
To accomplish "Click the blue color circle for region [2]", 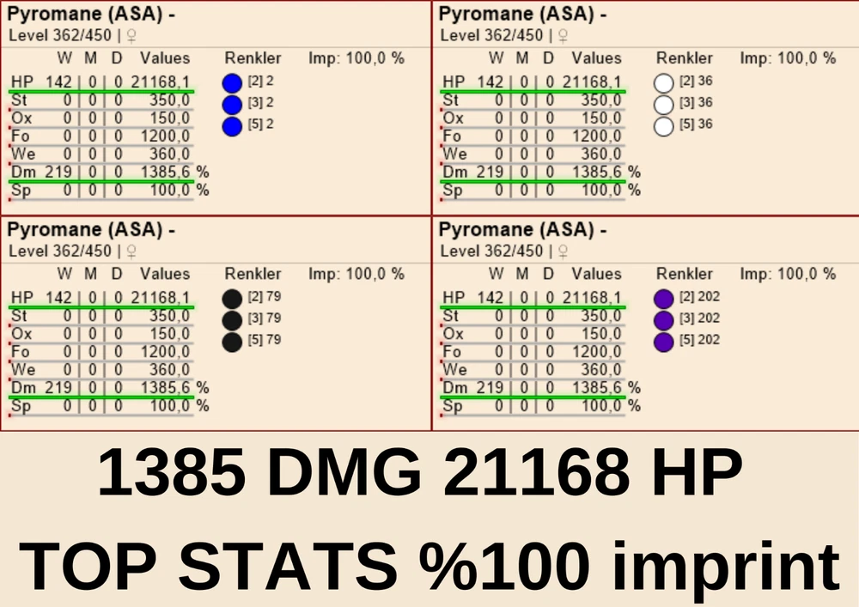I will coord(232,83).
